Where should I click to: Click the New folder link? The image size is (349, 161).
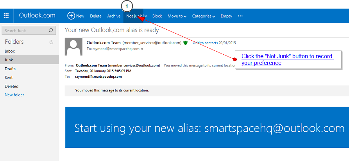[x=14, y=95]
